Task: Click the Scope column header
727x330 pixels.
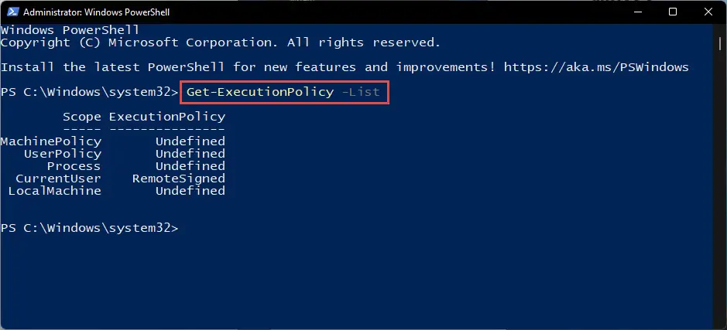Action: (81, 117)
